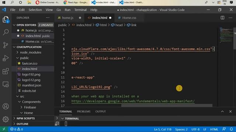Open editor More Actions ellipsis
Screen dimensions: 236x132
coord(230,18)
